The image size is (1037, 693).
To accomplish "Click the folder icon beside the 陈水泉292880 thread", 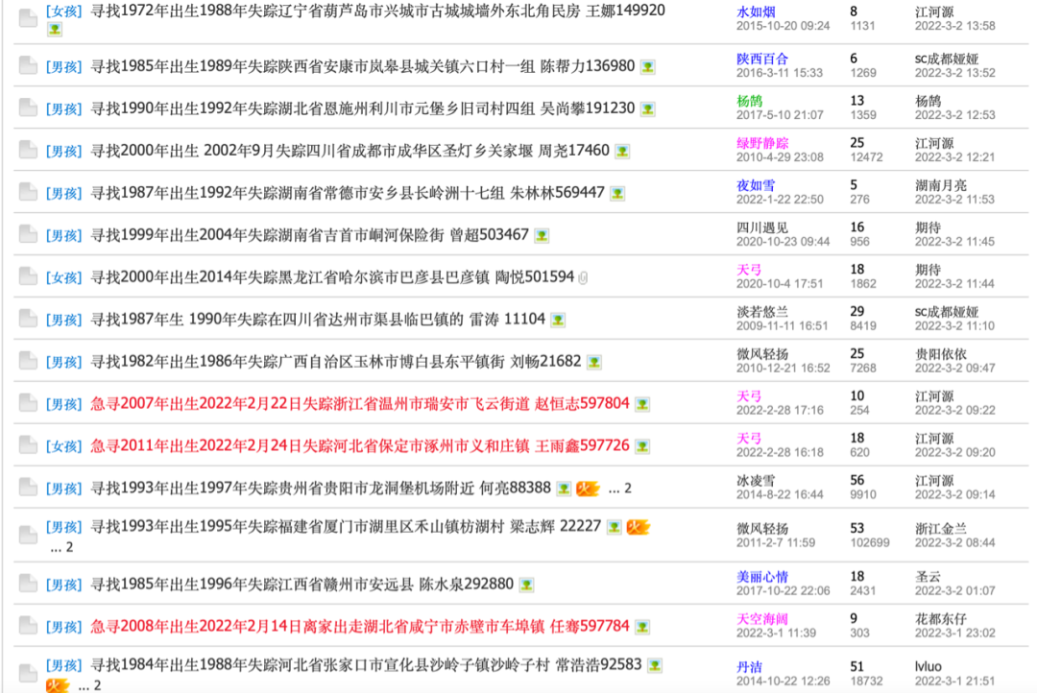I will coord(28,584).
